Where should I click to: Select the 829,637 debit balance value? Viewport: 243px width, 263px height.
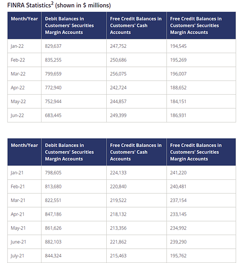[53, 46]
